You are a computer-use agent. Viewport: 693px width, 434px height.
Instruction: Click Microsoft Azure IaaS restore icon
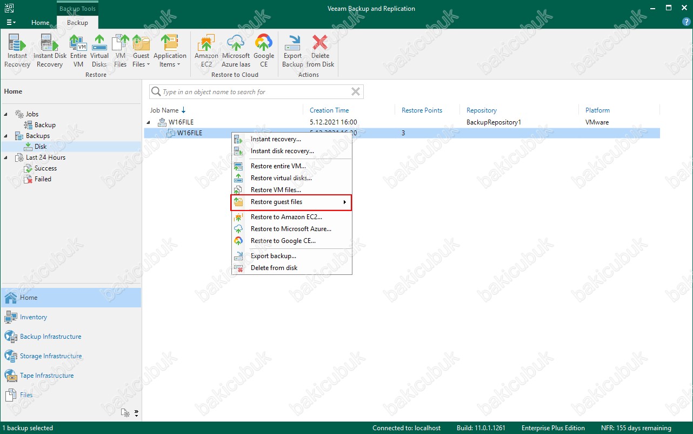pos(236,51)
